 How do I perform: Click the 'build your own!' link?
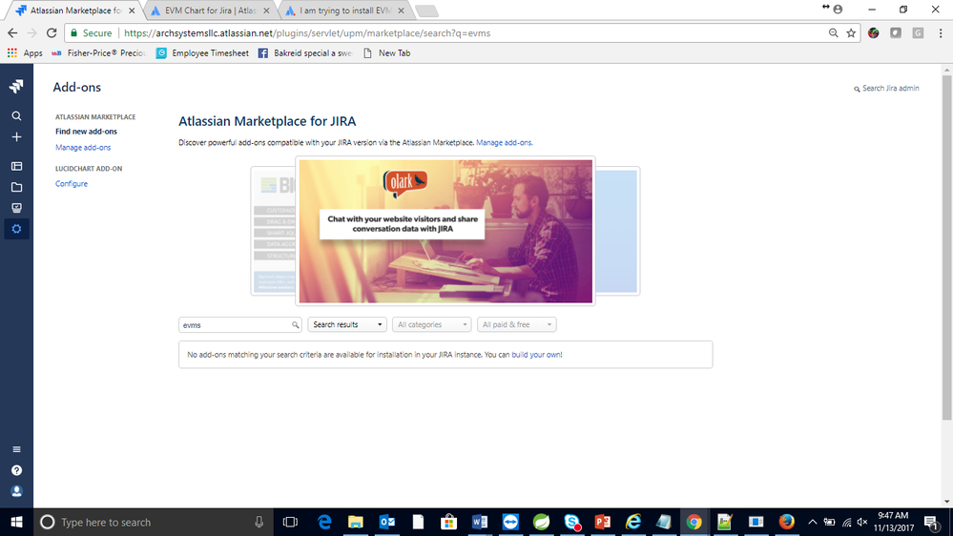pos(537,355)
